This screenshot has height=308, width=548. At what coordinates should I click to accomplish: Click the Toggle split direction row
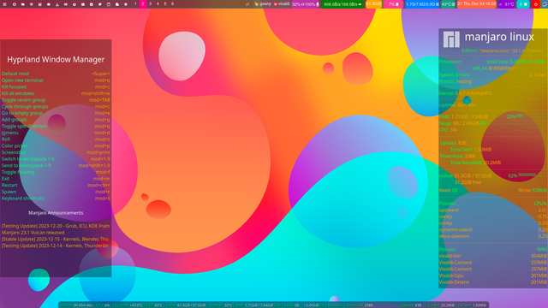tap(56, 126)
